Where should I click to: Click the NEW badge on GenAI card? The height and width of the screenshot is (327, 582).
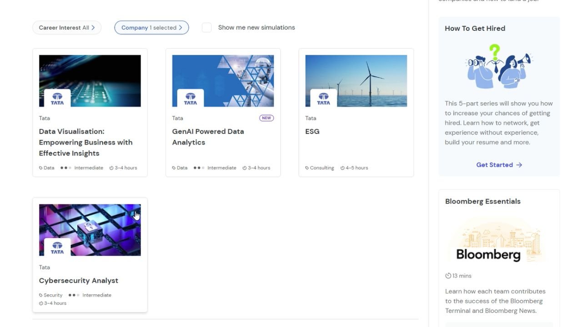click(266, 118)
